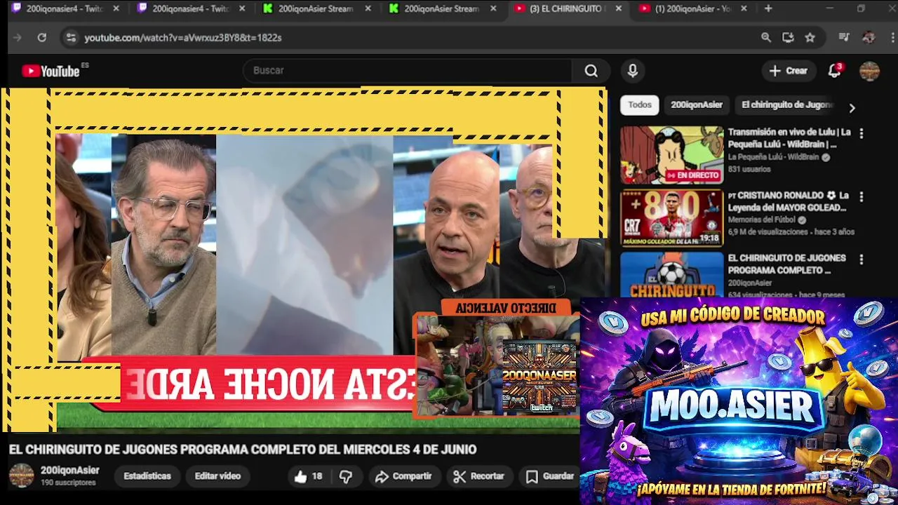Viewport: 898px width, 505px height.
Task: Click the YouTube search magnifier button
Action: point(591,70)
